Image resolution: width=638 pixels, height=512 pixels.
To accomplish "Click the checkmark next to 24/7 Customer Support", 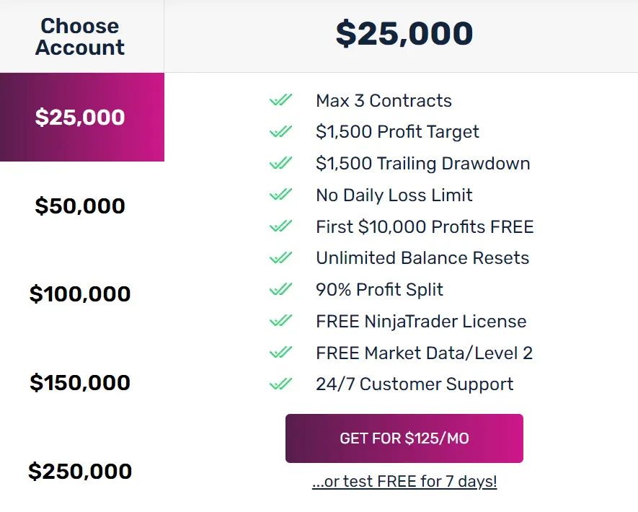I will pyautogui.click(x=280, y=384).
